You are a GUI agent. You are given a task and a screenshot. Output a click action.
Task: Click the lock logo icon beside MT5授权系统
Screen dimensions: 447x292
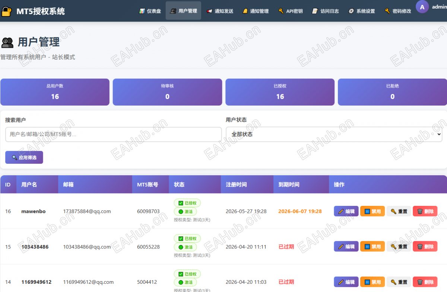click(6, 11)
